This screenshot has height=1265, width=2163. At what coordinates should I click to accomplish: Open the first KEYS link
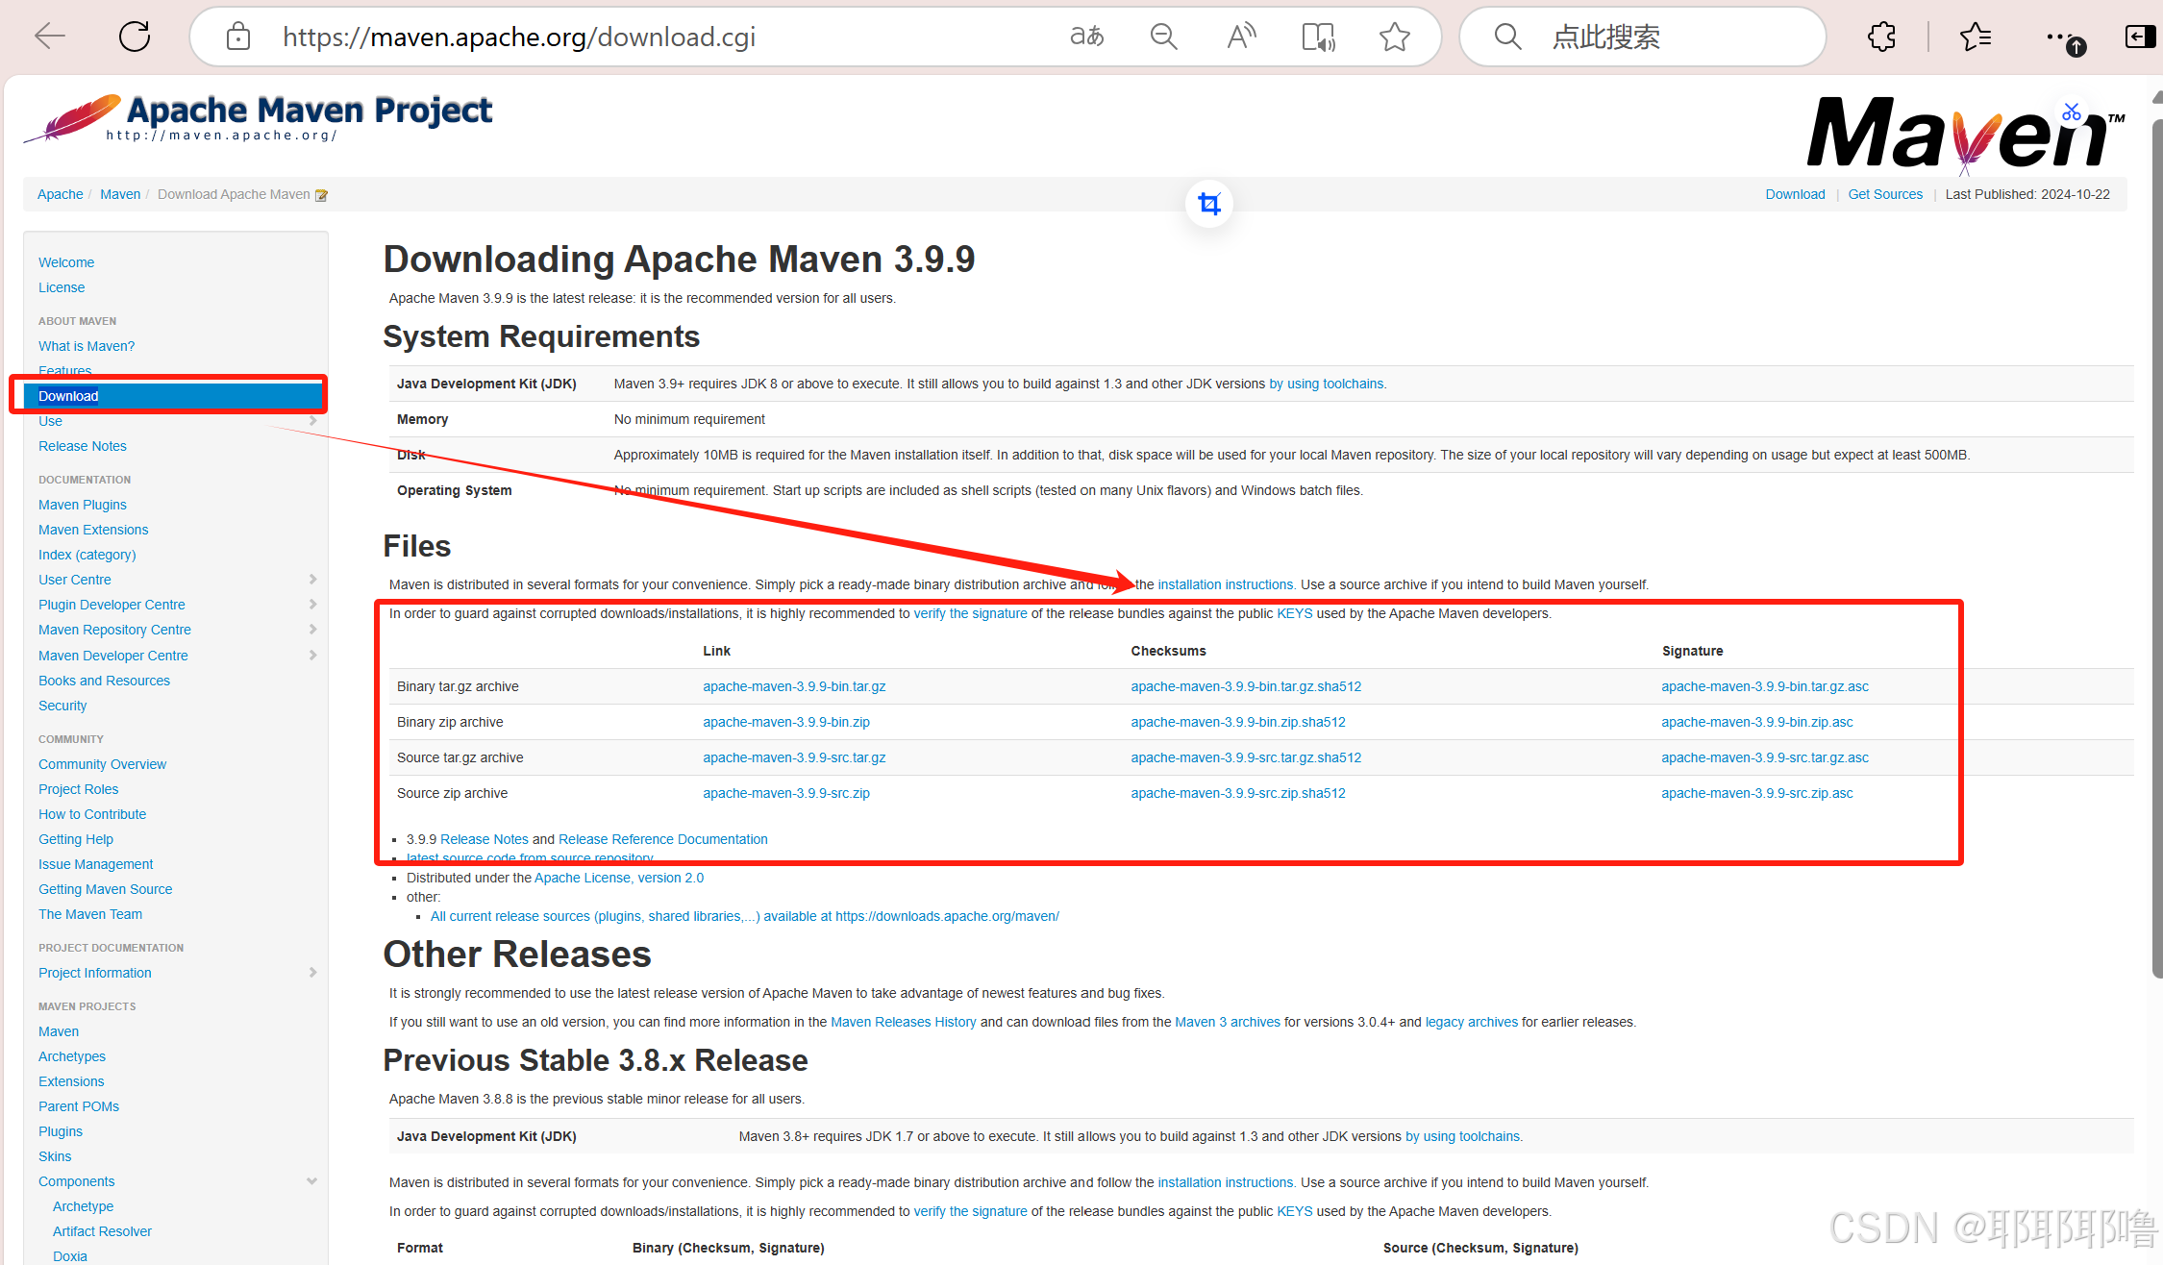pos(1294,613)
